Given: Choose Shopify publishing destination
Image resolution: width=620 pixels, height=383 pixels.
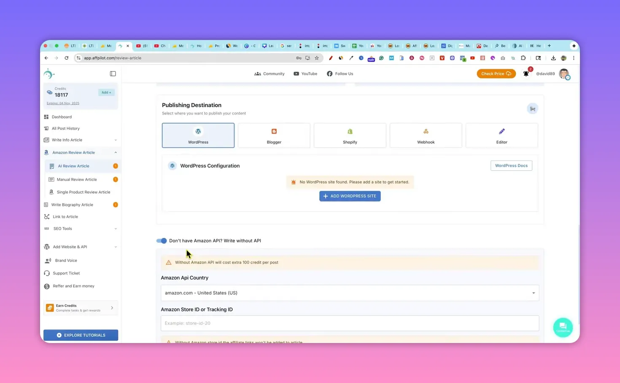Looking at the screenshot, I should [x=350, y=135].
